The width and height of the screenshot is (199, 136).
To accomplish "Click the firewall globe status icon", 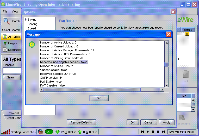I will tap(40, 132).
